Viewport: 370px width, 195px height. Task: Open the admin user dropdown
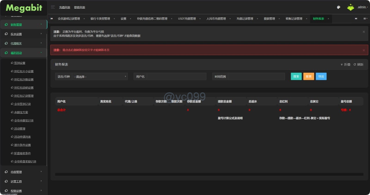click(x=362, y=7)
